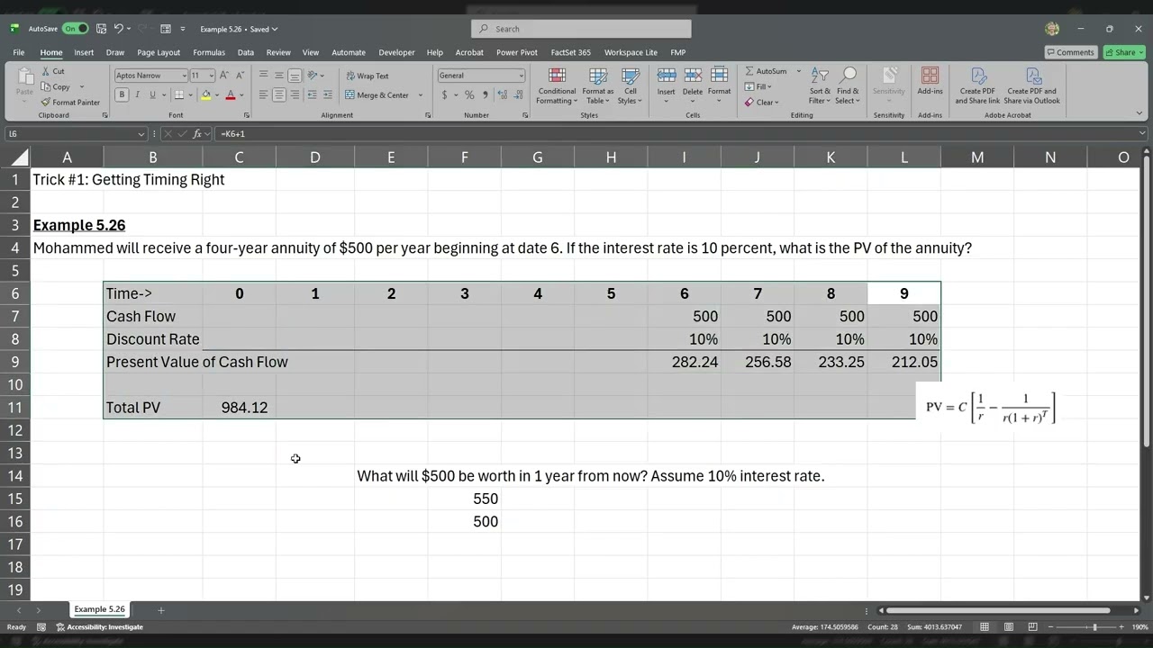Screen dimensions: 1153x648
Task: Switch to the Data ribbon tab
Action: (x=245, y=52)
